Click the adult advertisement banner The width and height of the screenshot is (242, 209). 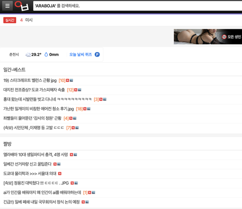coord(208,36)
